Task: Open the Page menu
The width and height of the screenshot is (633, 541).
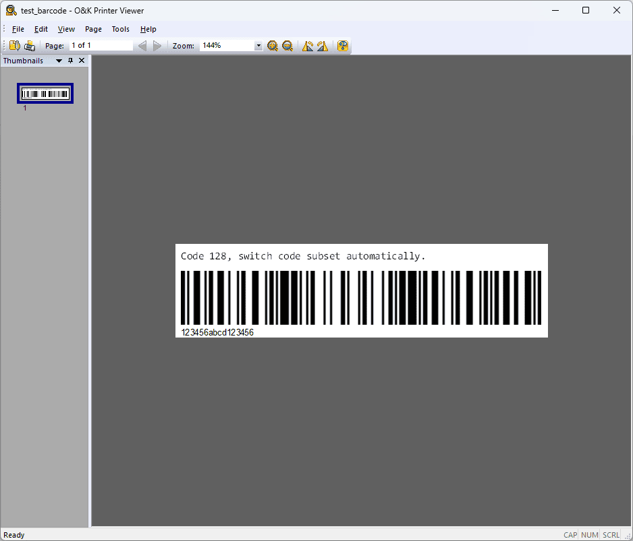Action: click(93, 29)
